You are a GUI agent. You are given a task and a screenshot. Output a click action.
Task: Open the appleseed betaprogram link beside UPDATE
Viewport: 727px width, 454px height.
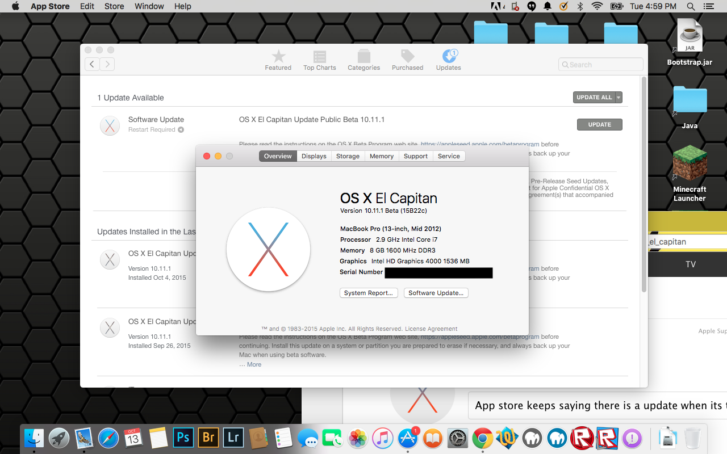[x=480, y=144]
